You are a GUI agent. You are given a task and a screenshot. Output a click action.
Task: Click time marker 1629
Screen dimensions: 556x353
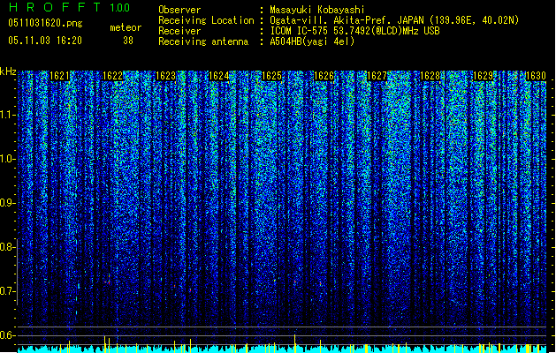point(483,76)
